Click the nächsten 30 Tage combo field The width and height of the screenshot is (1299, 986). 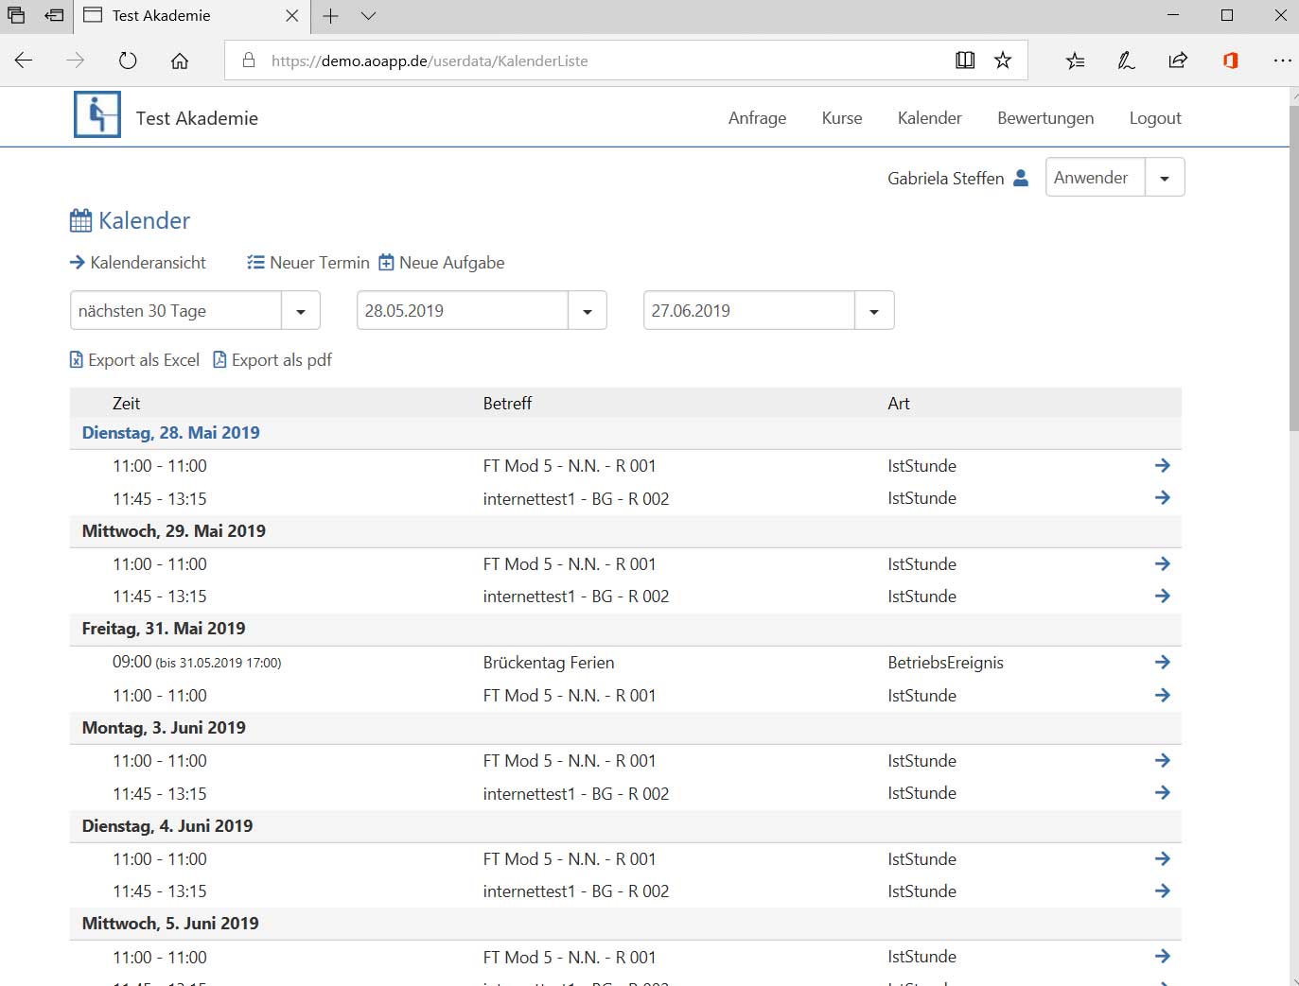[x=176, y=311]
